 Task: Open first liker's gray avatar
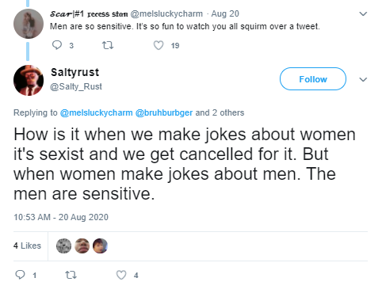[63, 246]
